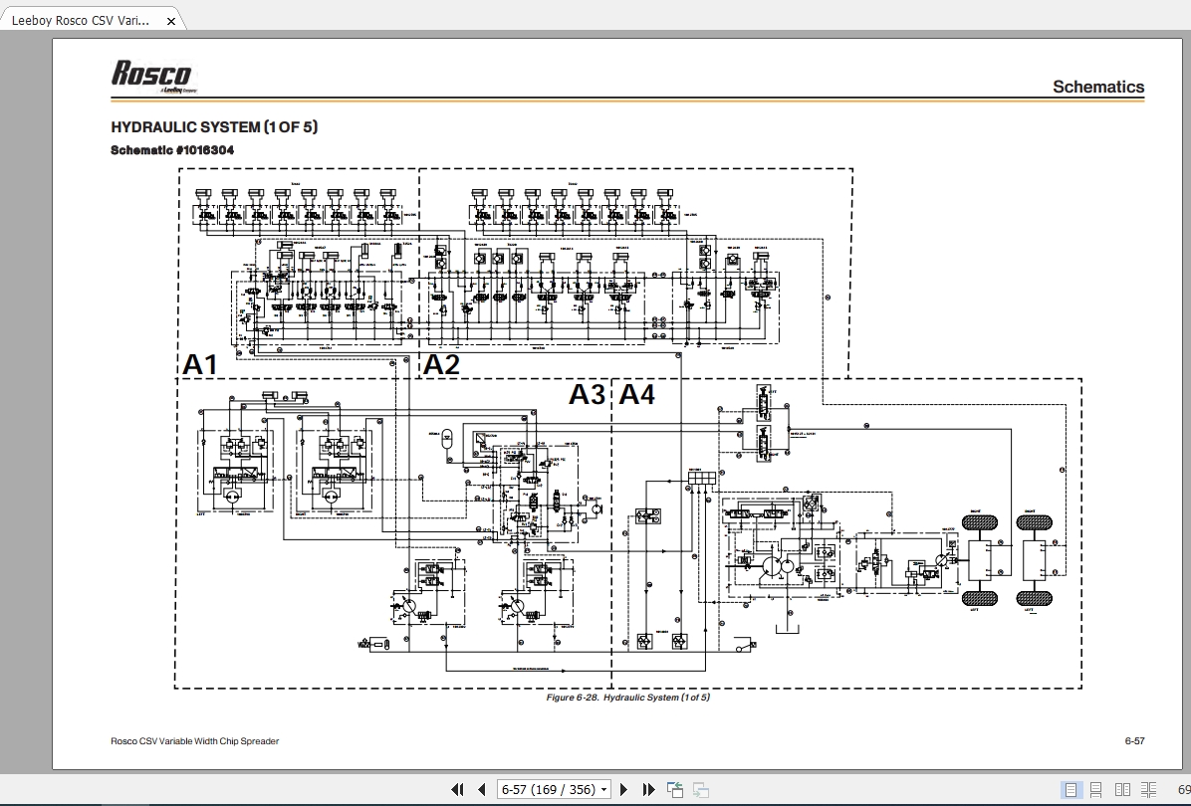Viewport: 1191px width, 806px height.
Task: Select continuous facing pages layout
Action: click(x=1148, y=790)
